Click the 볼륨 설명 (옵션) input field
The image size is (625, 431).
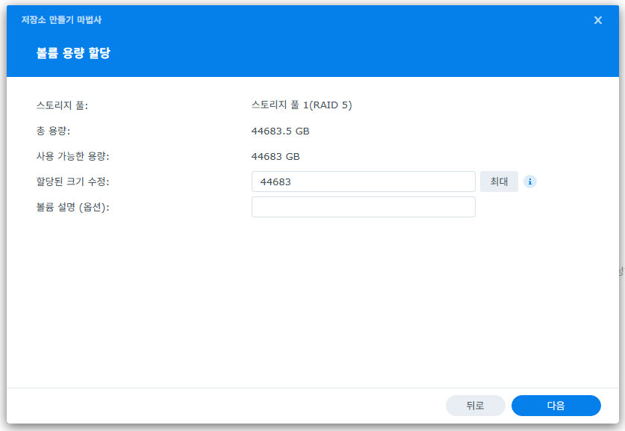point(363,207)
